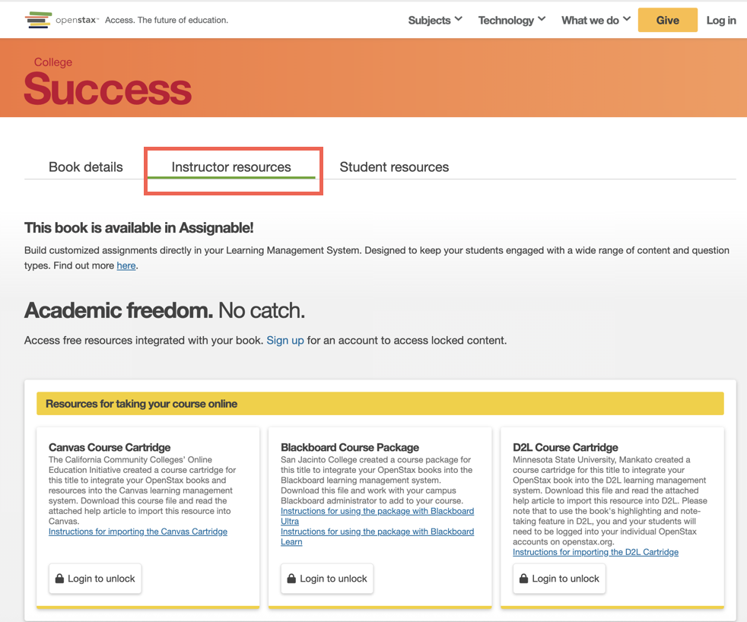Click Login to unlock under D2L Course Cartridge
Image resolution: width=747 pixels, height=622 pixels.
559,578
